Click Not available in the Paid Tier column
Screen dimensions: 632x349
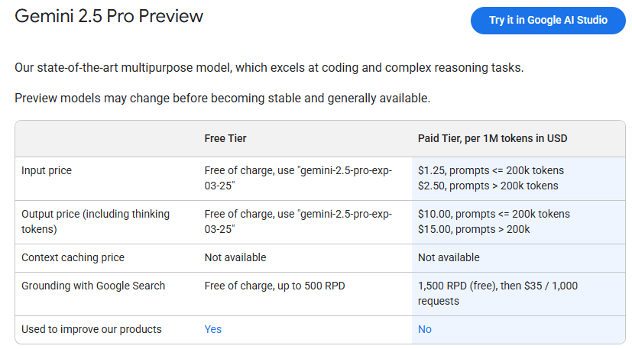(449, 257)
